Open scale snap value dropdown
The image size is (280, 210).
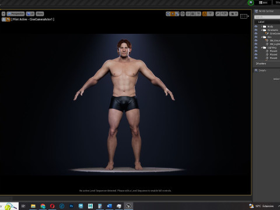[x=224, y=14]
